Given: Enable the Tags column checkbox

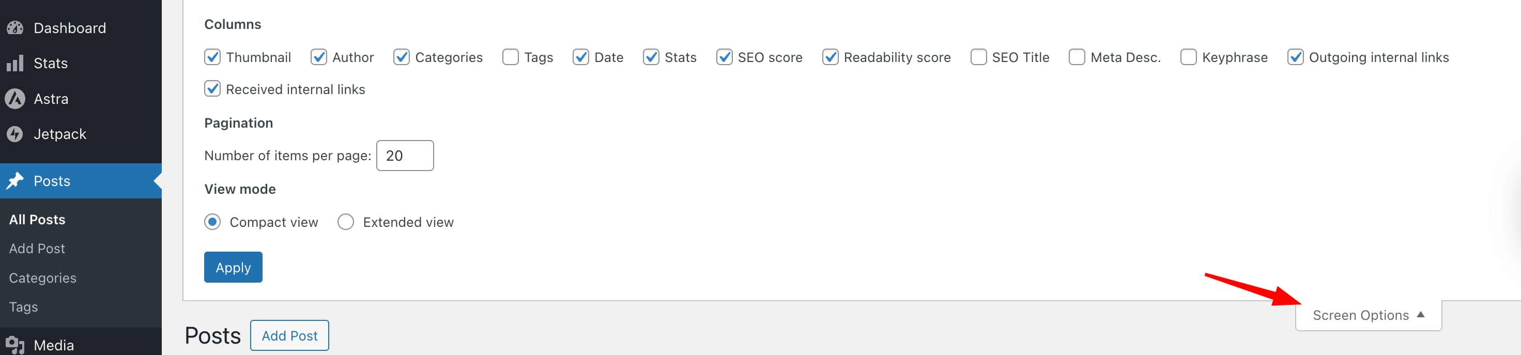Looking at the screenshot, I should tap(510, 57).
